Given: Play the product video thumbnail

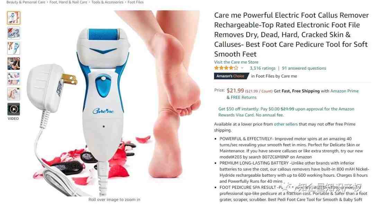Looking at the screenshot, I should click(14, 109).
